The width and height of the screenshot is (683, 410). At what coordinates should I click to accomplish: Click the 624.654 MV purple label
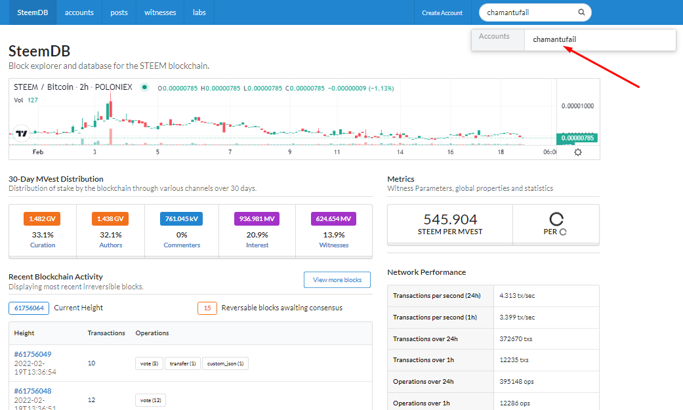click(x=334, y=218)
